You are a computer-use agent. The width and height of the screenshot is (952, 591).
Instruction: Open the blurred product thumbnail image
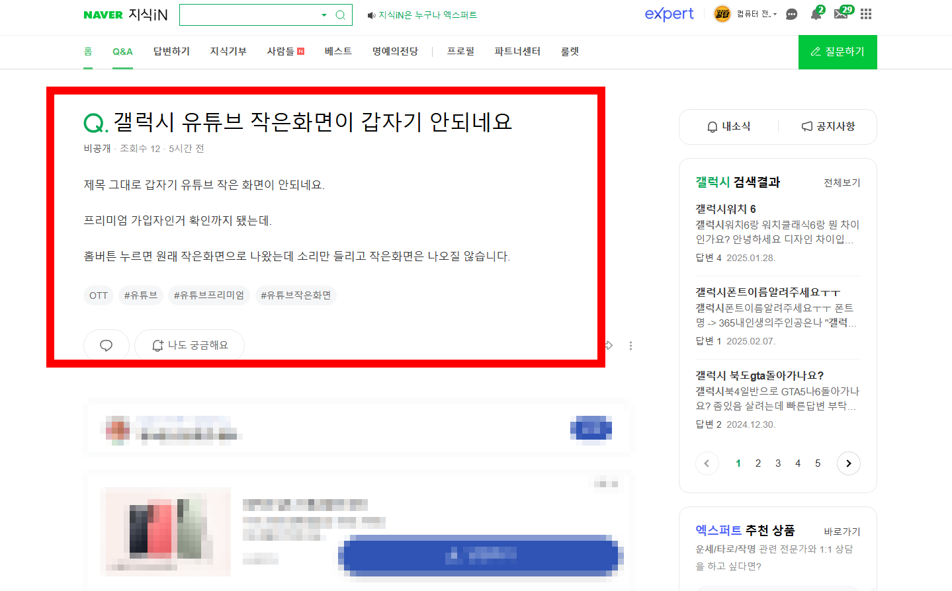165,532
